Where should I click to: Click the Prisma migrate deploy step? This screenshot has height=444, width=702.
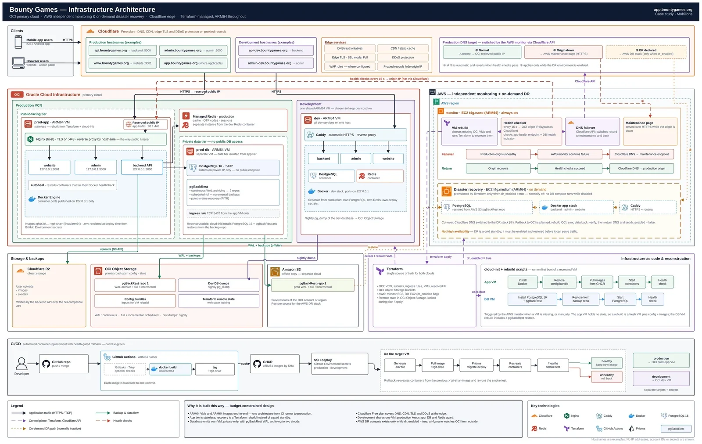click(x=476, y=365)
